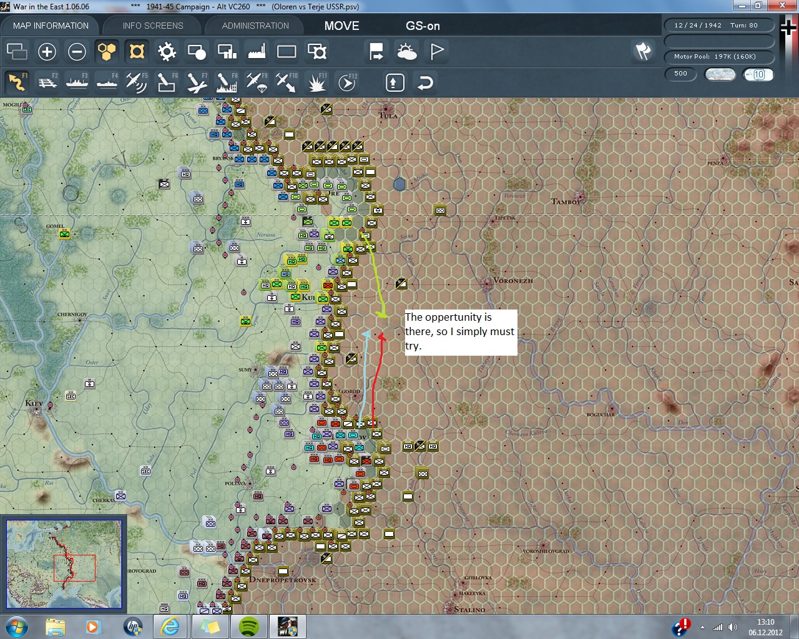Open Sticky Notes from taskbar
This screenshot has width=799, height=639.
coord(210,627)
